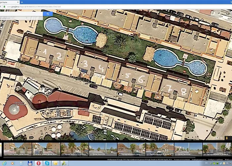Open the first Street View thumbnail in strip
232x166 pixels.
tap(18, 149)
